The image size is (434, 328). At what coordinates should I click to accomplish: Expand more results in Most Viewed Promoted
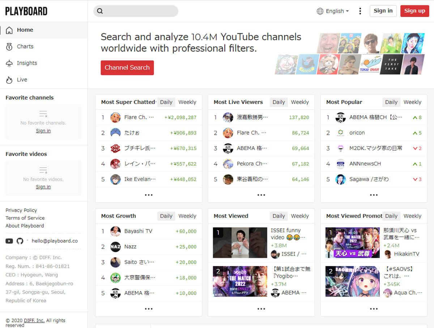point(374,309)
